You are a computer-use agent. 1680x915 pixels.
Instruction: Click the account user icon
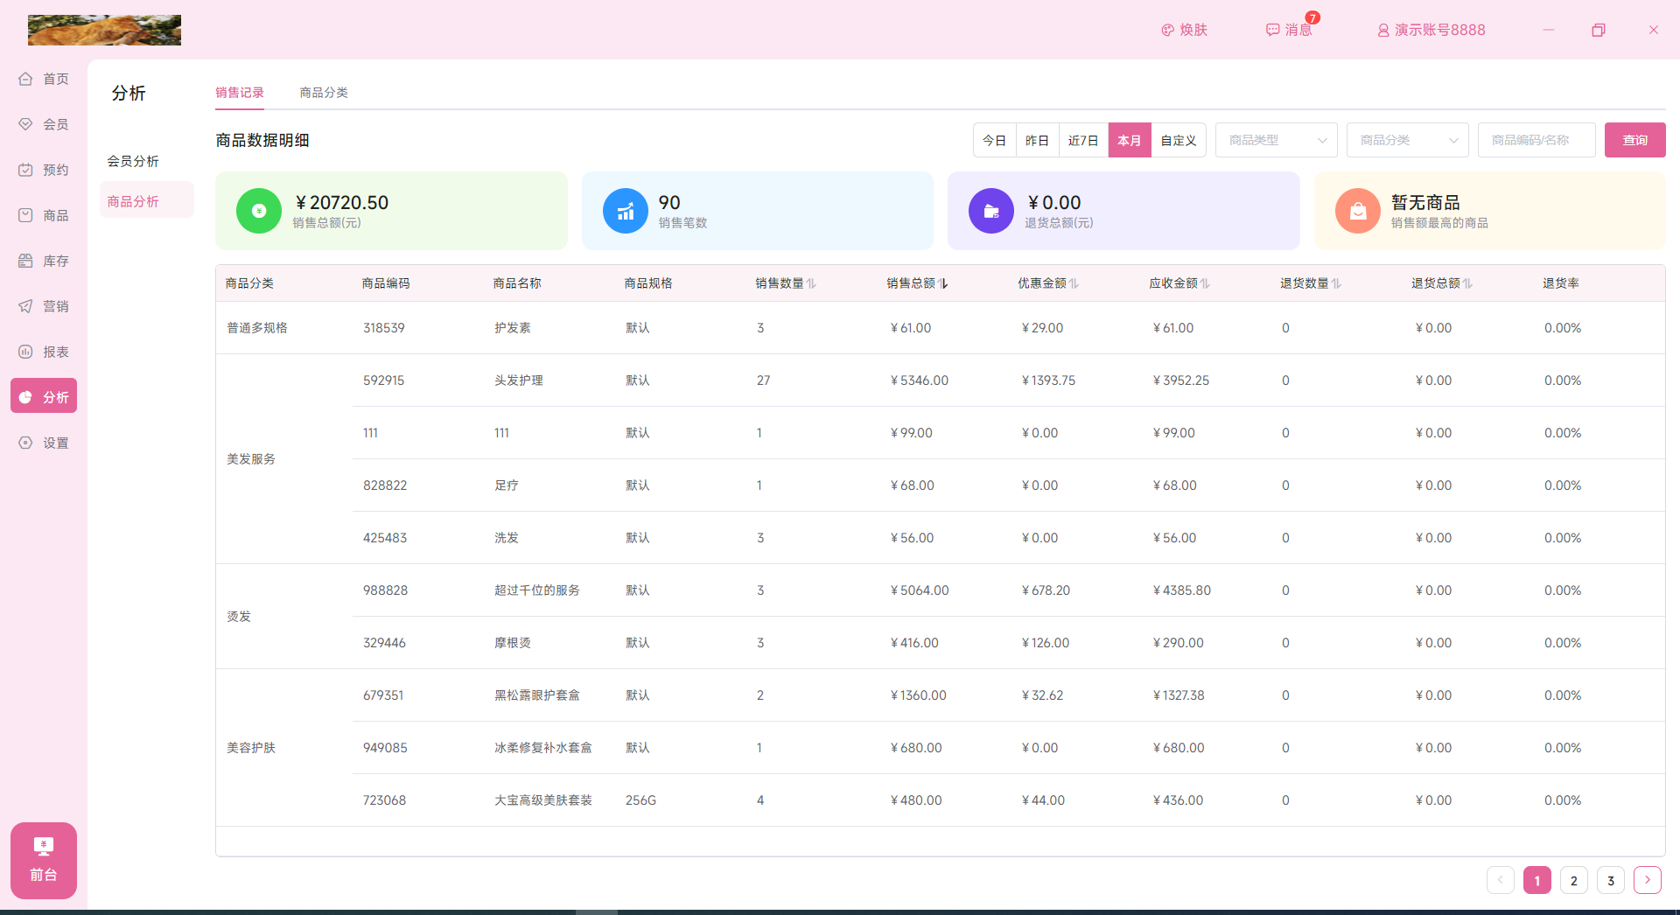(x=1383, y=30)
